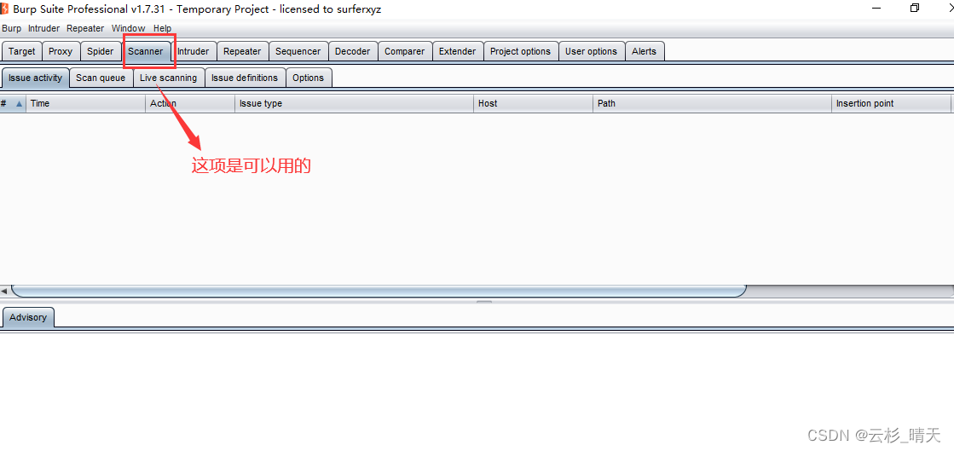Open the Burp menu
Screen dimensions: 954x451
tap(12, 28)
